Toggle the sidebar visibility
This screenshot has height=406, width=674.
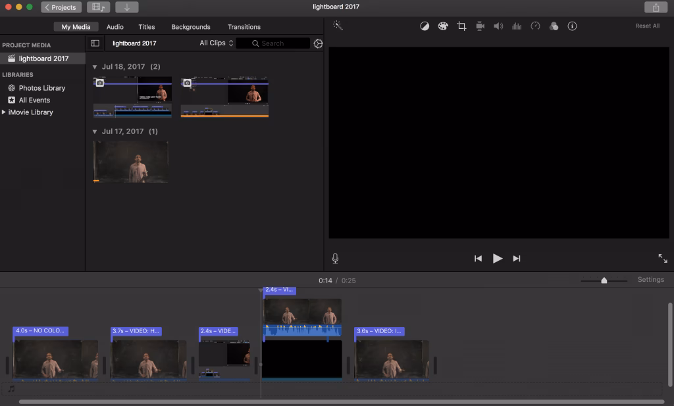click(95, 42)
